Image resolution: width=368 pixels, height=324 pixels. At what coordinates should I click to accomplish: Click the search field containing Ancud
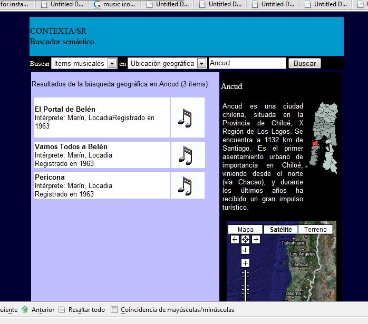coord(247,63)
